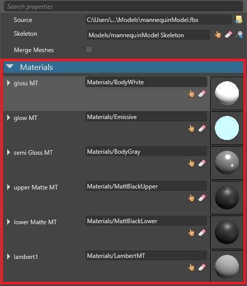Pick material for semi Gloss MT hand icon

click(x=191, y=163)
